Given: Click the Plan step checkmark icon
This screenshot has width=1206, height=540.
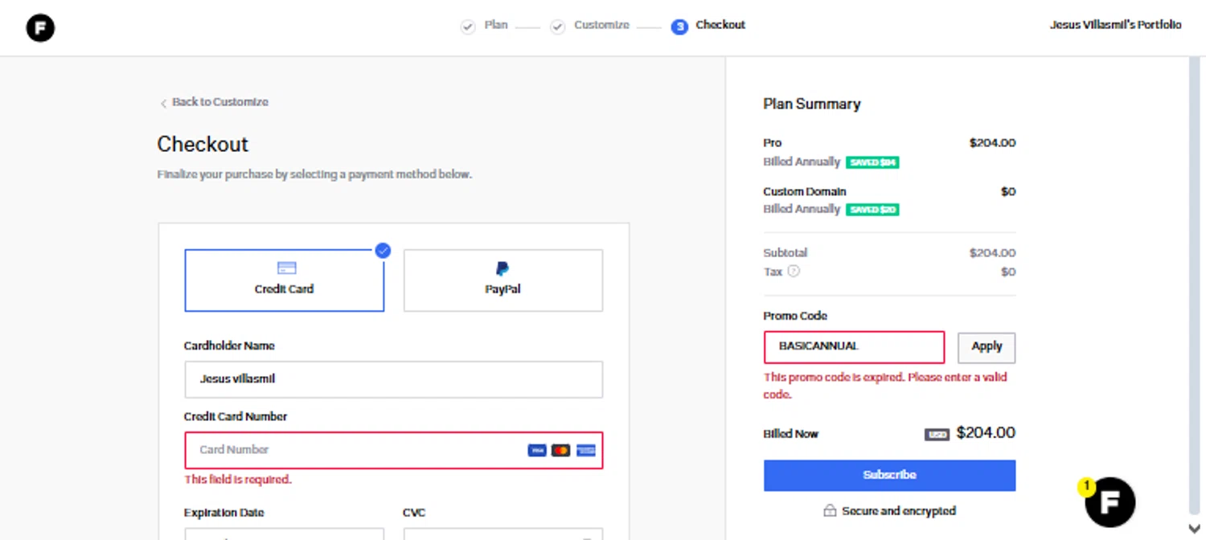Looking at the screenshot, I should coord(468,27).
